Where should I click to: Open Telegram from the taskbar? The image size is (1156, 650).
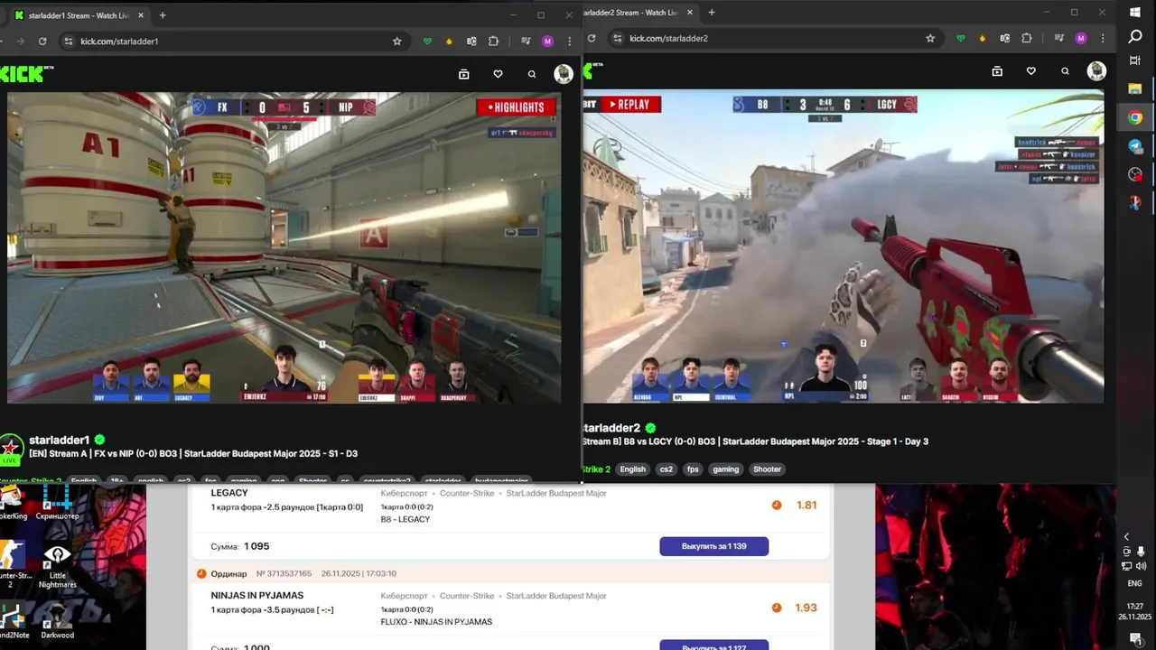pyautogui.click(x=1135, y=146)
